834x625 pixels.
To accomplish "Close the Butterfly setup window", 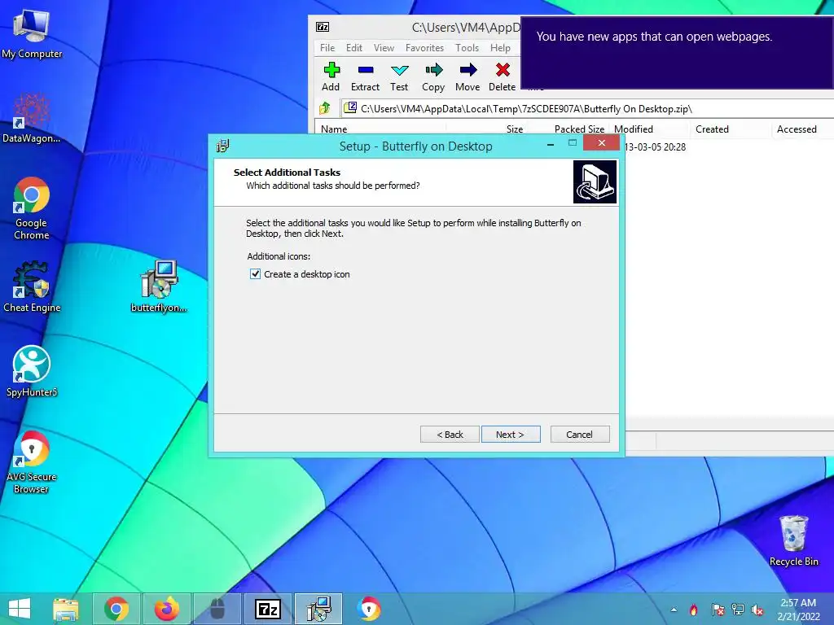I will (x=602, y=142).
